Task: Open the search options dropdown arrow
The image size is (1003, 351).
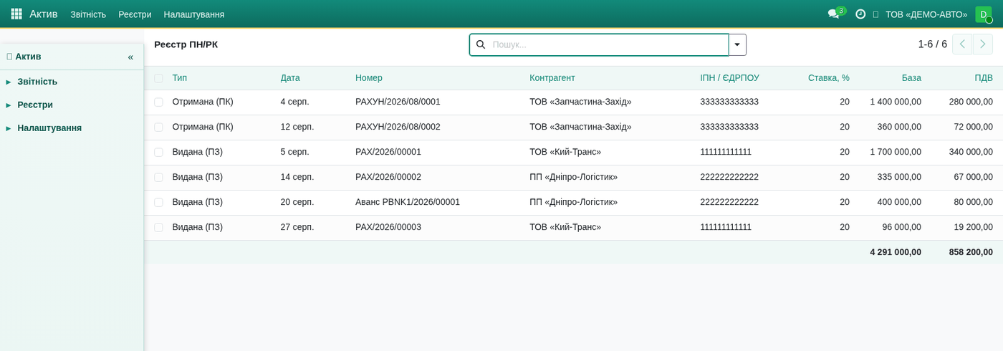Action: pyautogui.click(x=737, y=44)
